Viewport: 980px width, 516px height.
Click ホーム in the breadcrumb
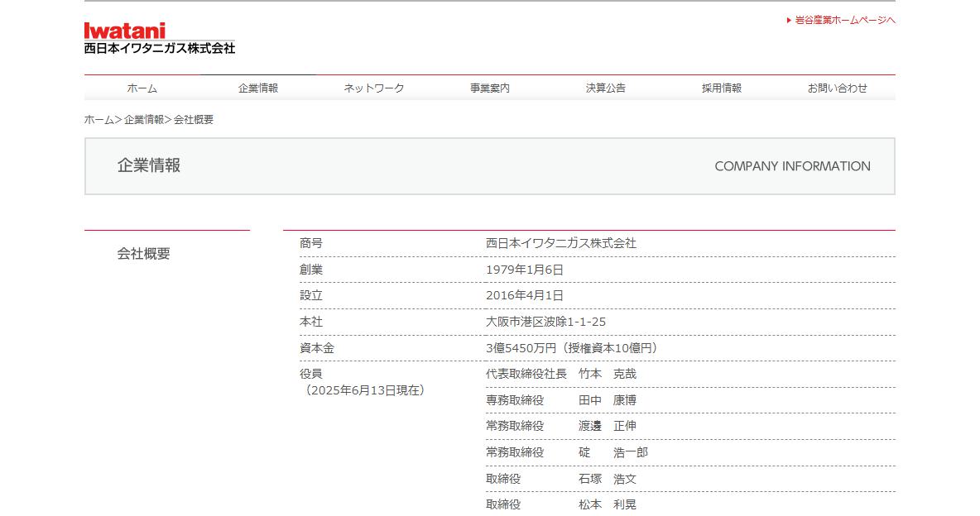pyautogui.click(x=99, y=119)
